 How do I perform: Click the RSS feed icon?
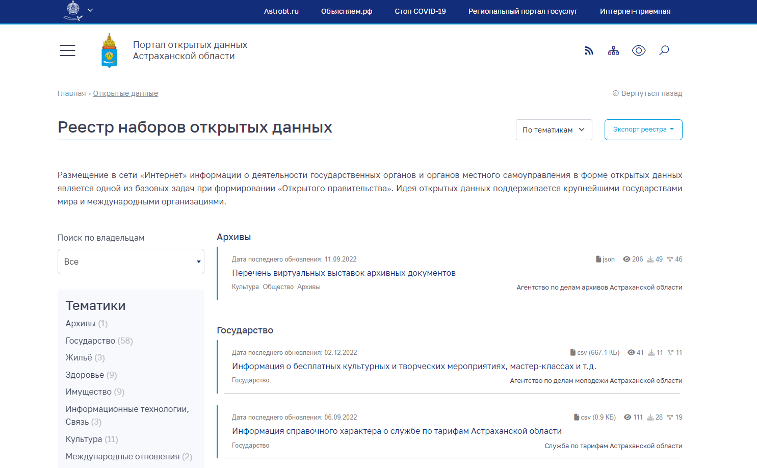(589, 50)
